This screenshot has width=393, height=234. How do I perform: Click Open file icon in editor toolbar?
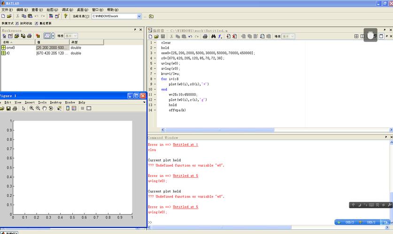[x=156, y=36]
